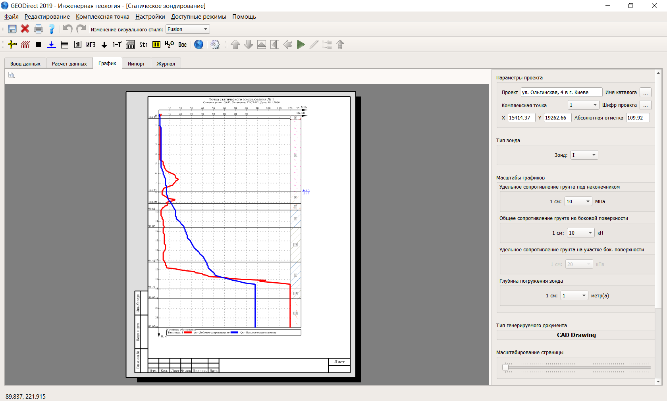This screenshot has height=401, width=667.
Task: Click the gray left arrow icon
Action: [288, 44]
